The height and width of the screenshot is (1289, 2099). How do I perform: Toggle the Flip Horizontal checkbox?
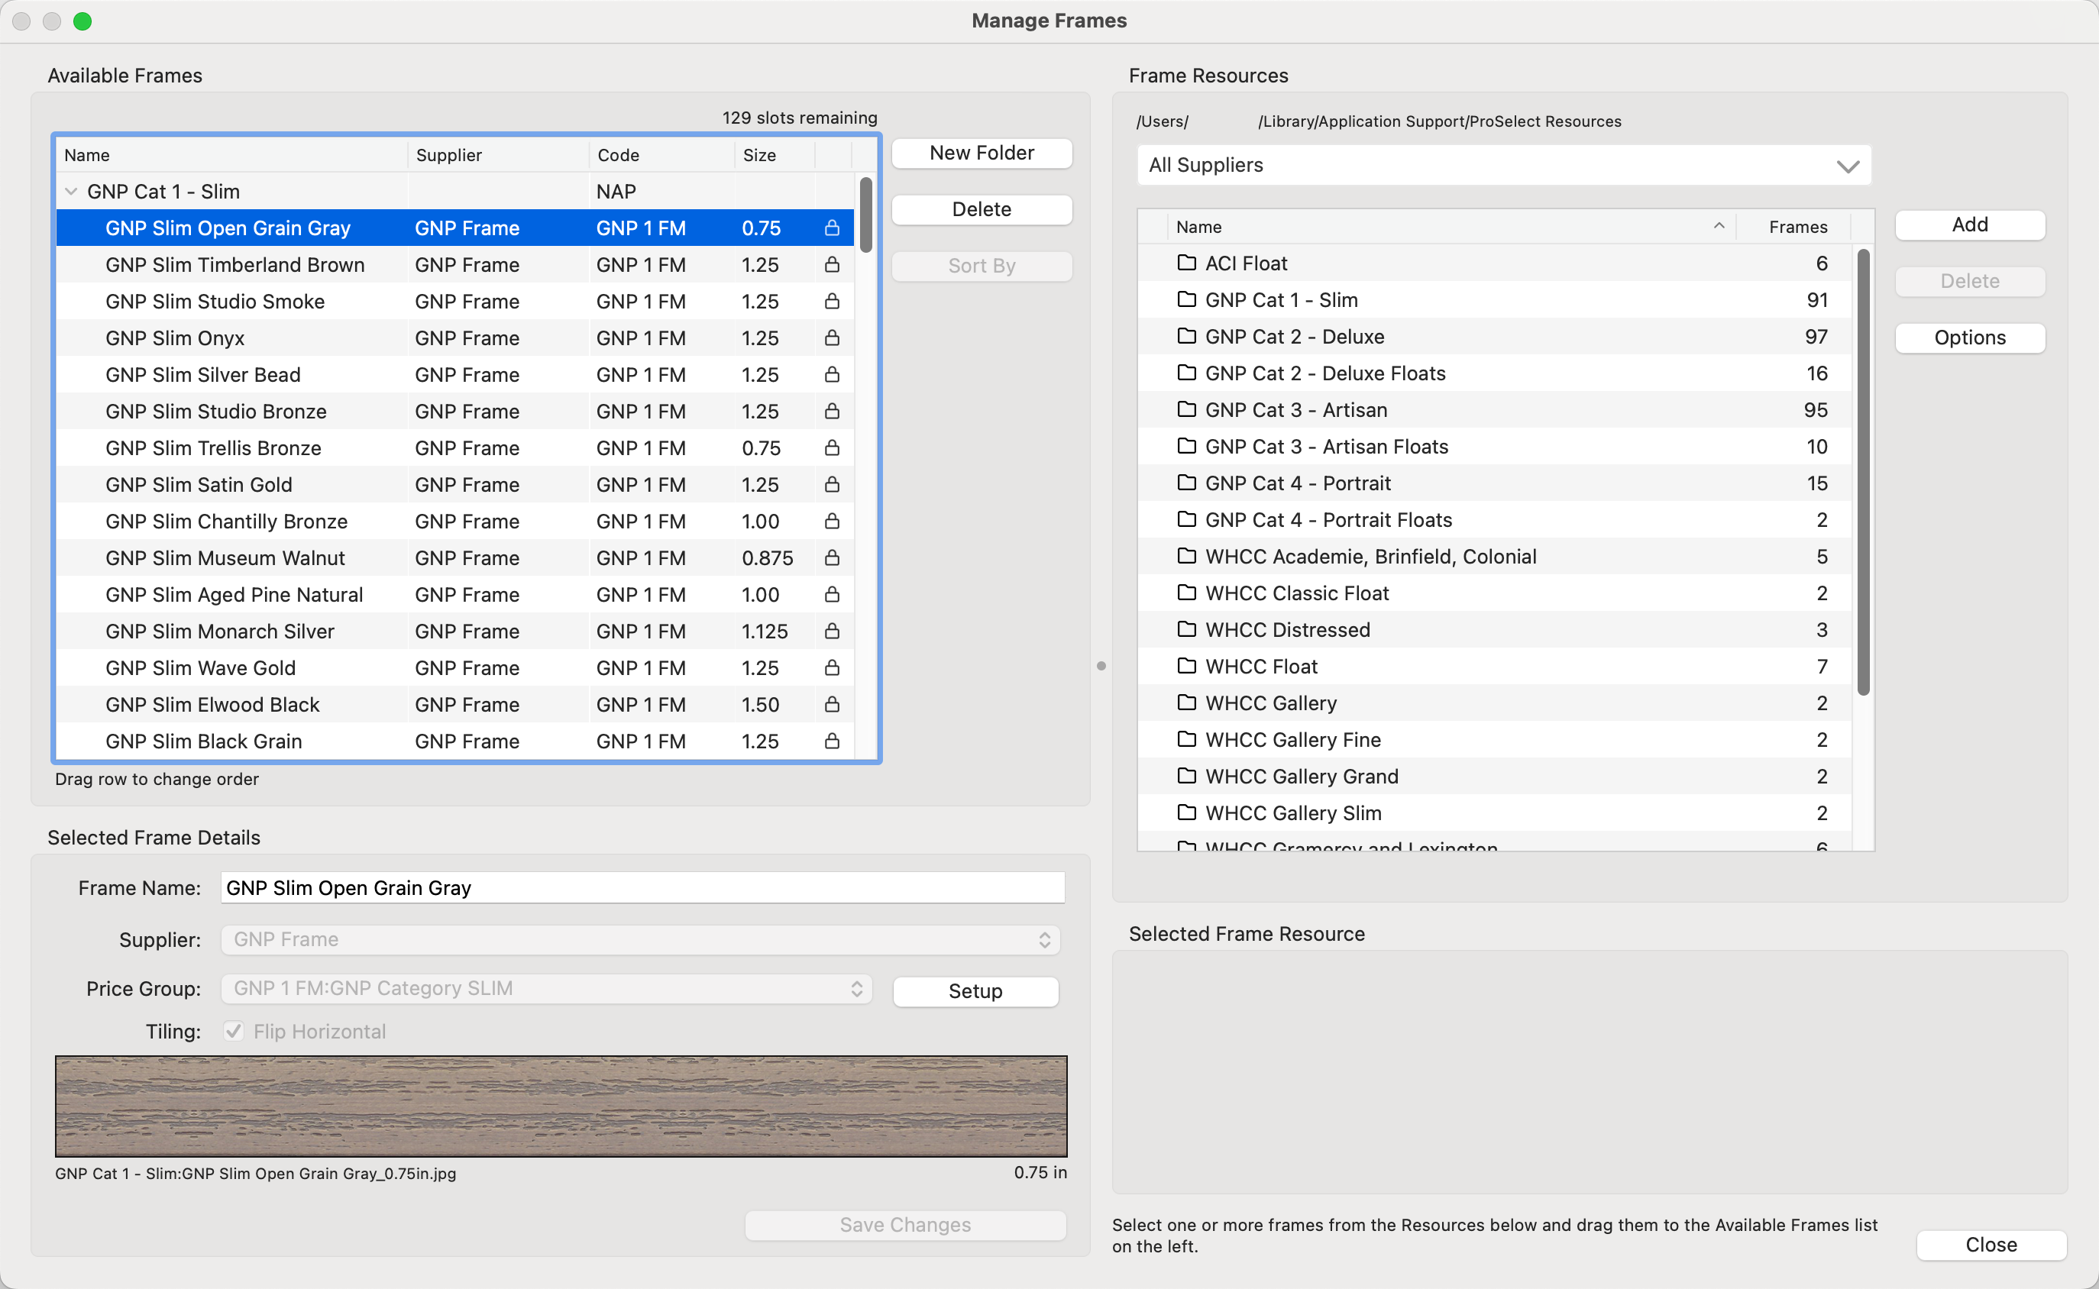[x=234, y=1032]
